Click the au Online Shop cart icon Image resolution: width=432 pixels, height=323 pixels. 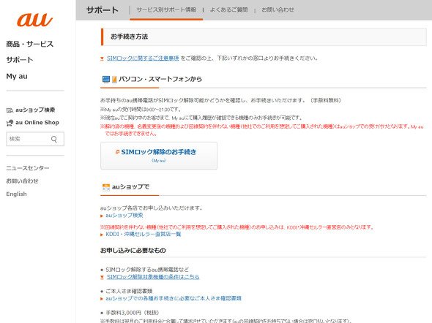click(10, 123)
